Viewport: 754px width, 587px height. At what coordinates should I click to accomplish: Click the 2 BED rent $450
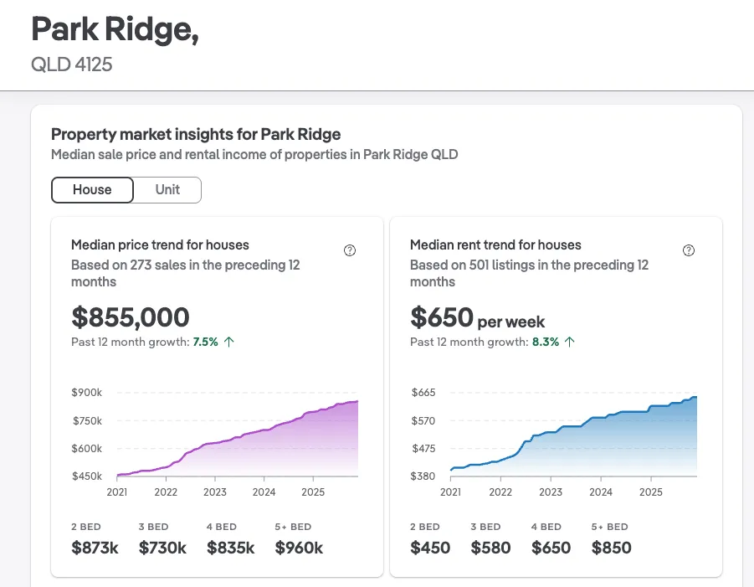[x=430, y=548]
